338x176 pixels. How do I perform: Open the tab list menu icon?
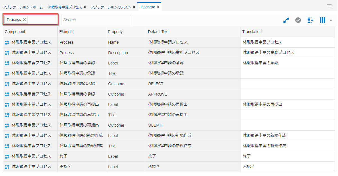329,6
